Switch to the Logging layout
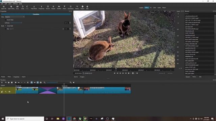Image resolution: width=216 pixels, height=121 pixels. pos(141,8)
